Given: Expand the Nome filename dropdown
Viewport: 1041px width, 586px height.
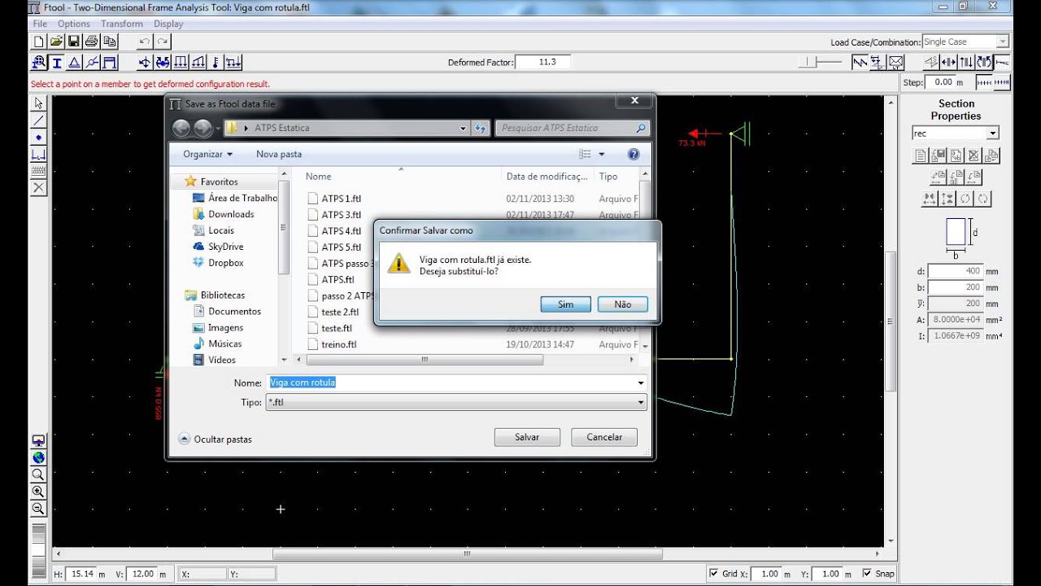Looking at the screenshot, I should (641, 383).
